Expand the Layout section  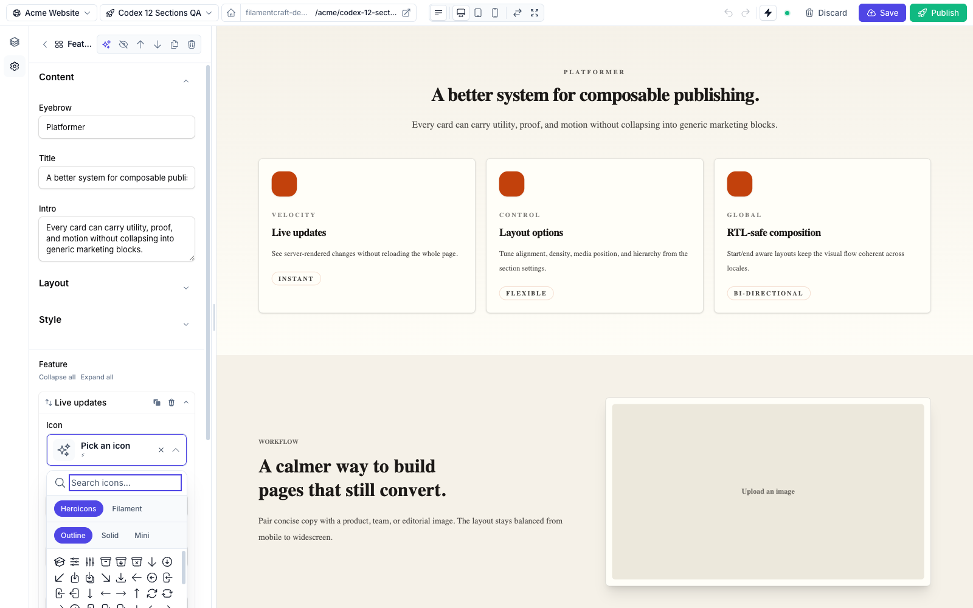pos(186,288)
